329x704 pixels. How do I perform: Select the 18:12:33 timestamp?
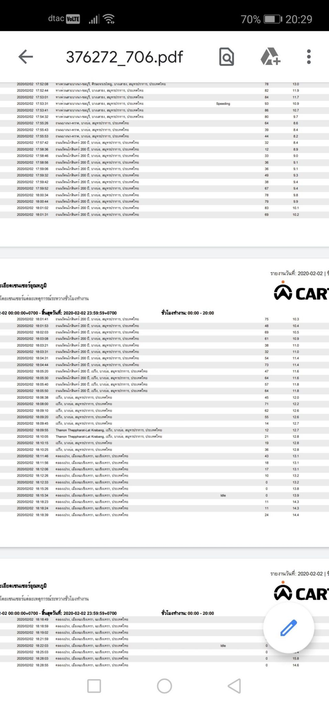tap(42, 482)
